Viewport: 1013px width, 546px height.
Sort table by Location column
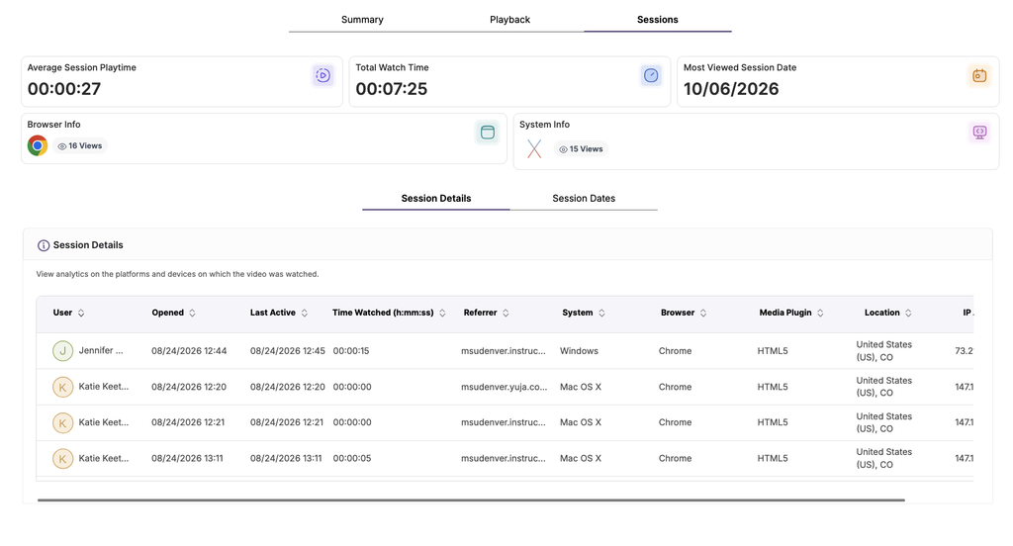(x=908, y=313)
